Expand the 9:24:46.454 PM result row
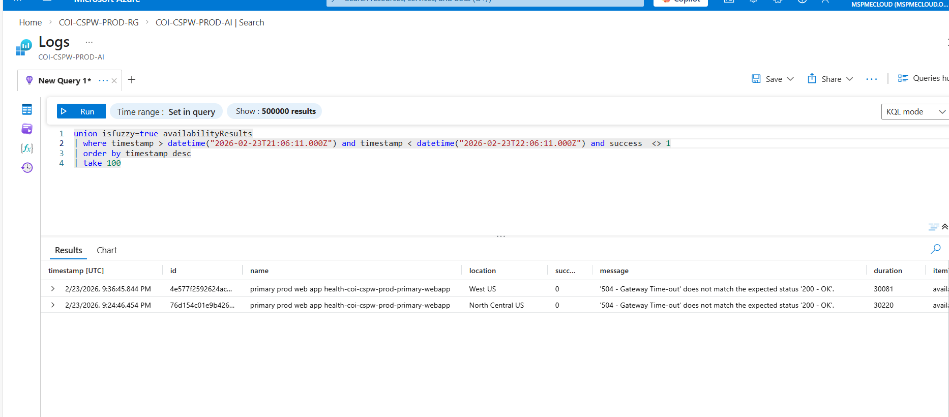 53,305
